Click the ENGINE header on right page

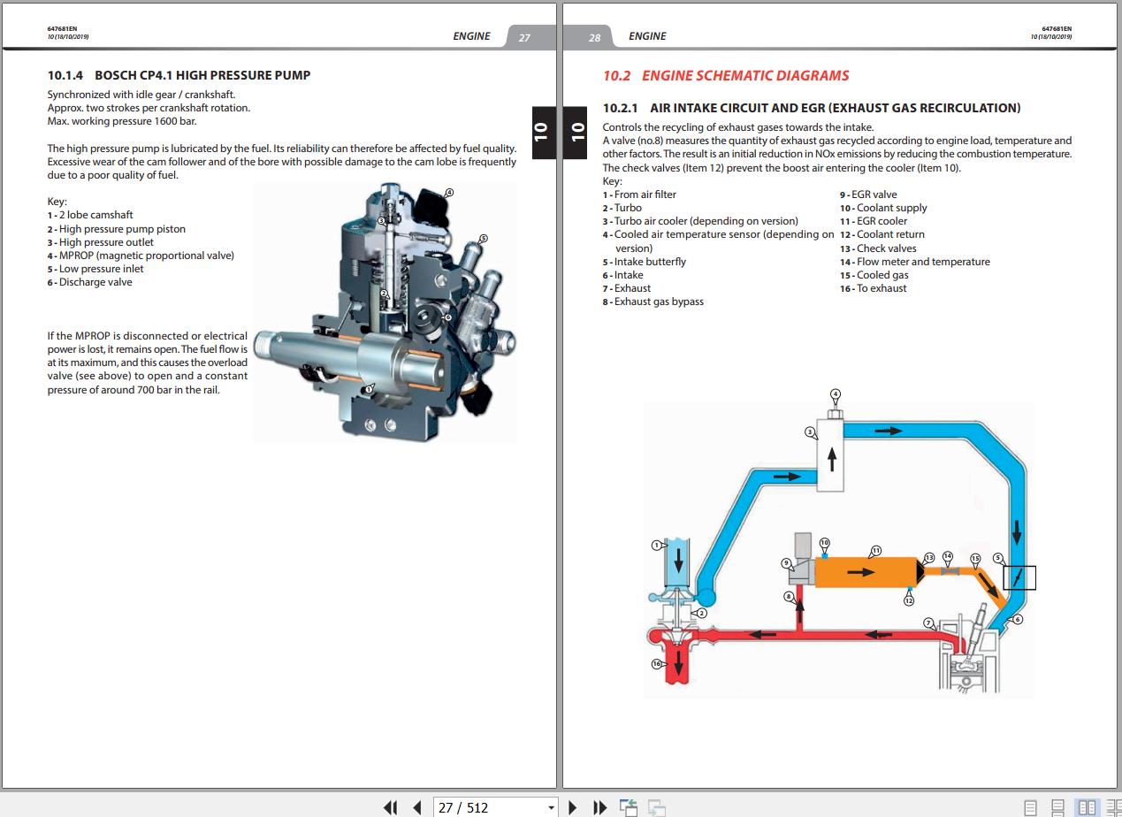click(647, 36)
